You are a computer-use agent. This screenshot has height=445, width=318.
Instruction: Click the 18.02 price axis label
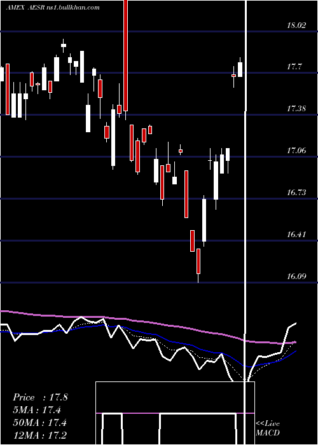point(296,25)
